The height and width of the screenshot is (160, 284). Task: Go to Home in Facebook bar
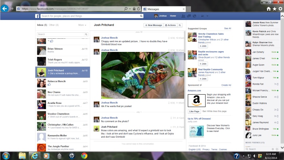173,16
